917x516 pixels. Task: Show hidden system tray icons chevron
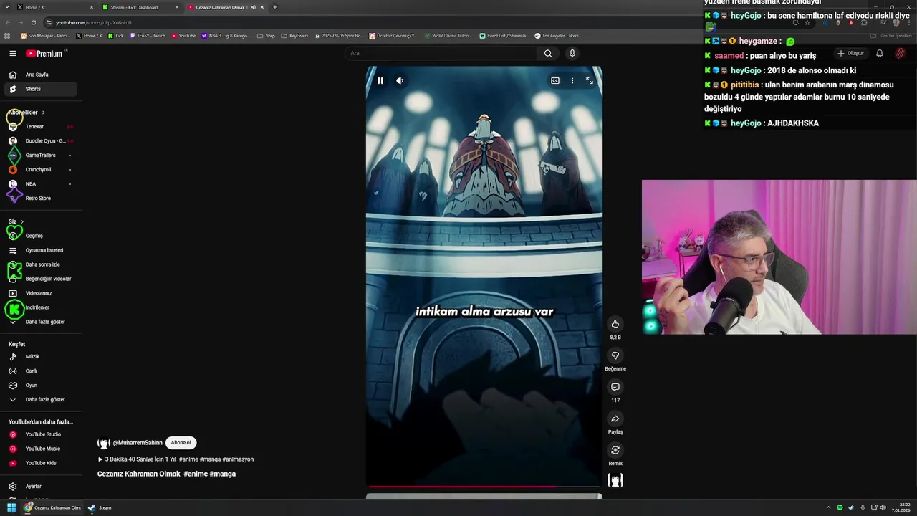[828, 507]
